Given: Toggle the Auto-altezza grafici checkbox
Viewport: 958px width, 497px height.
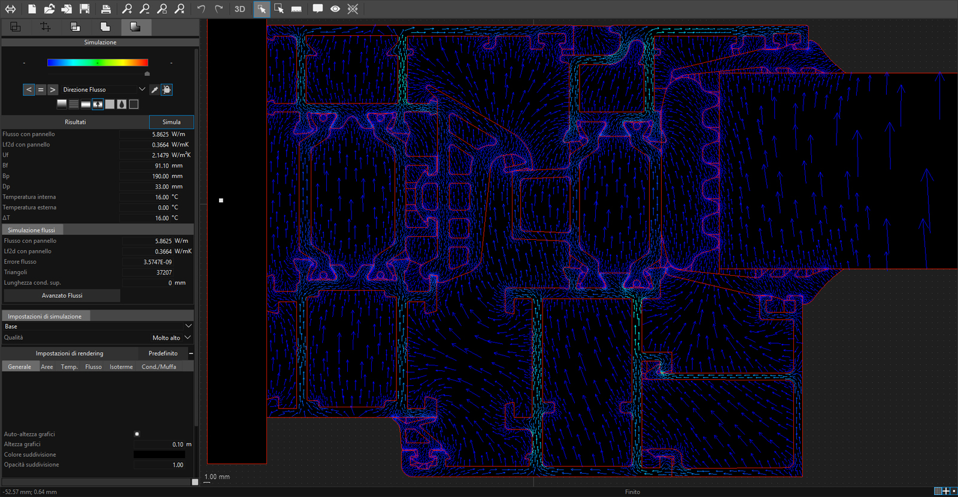Looking at the screenshot, I should click(x=137, y=434).
